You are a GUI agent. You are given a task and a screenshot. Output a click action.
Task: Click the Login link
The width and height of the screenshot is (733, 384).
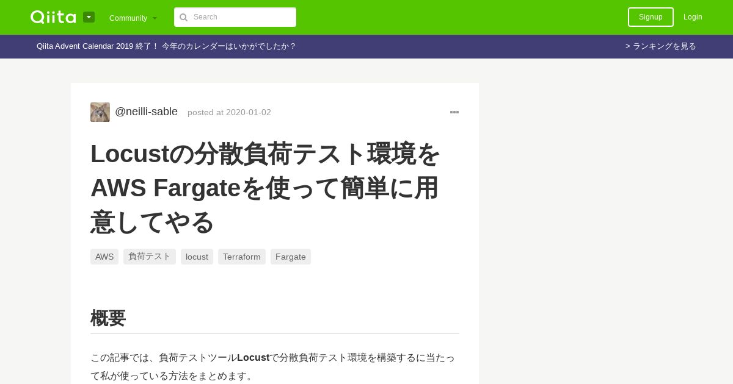coord(693,17)
